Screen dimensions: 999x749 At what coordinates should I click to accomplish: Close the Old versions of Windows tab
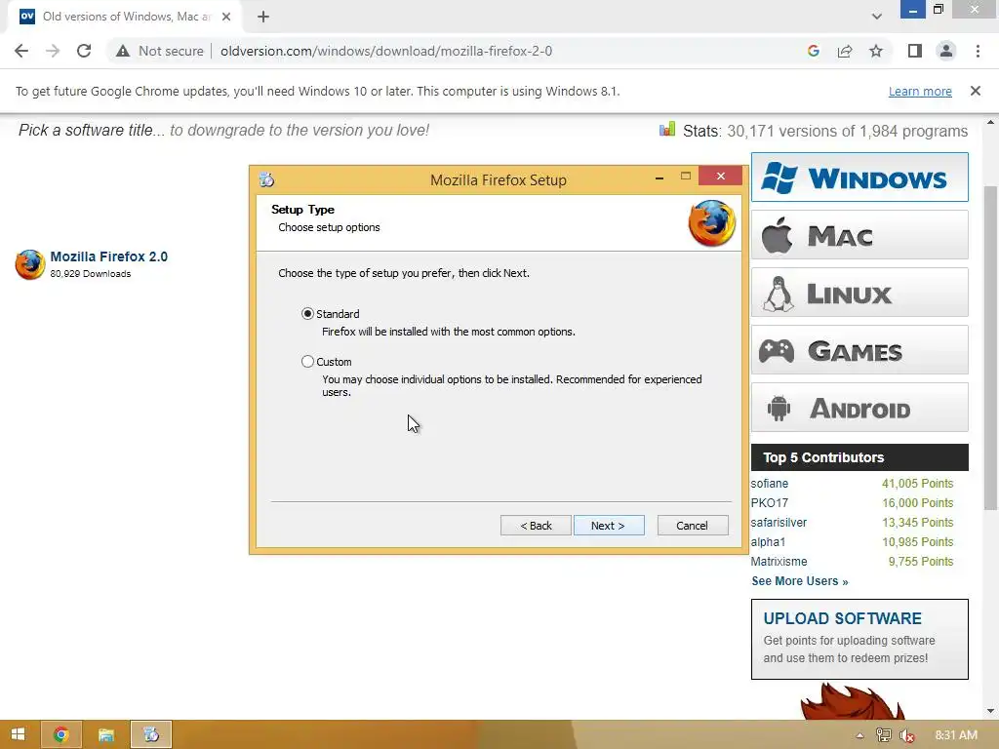click(226, 17)
